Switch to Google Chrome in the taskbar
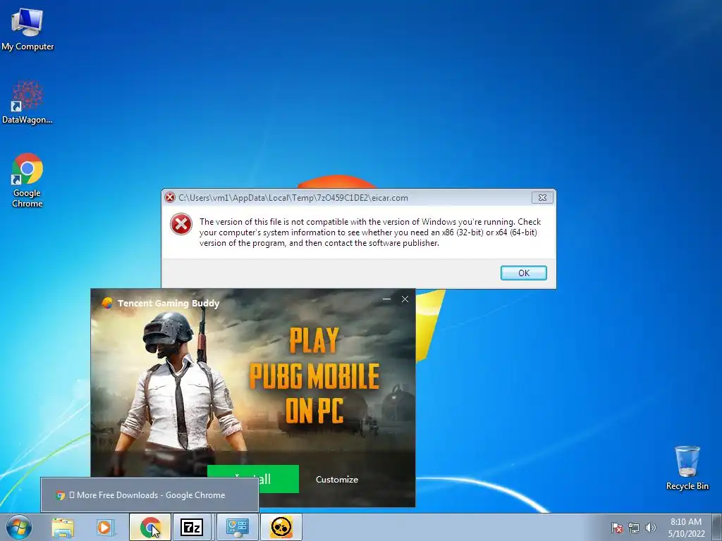The image size is (722, 541). pyautogui.click(x=150, y=527)
